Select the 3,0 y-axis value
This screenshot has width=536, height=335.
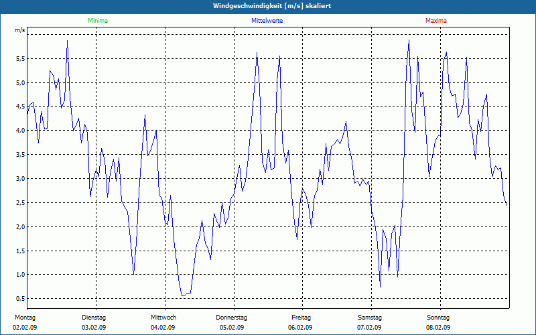[x=20, y=178]
